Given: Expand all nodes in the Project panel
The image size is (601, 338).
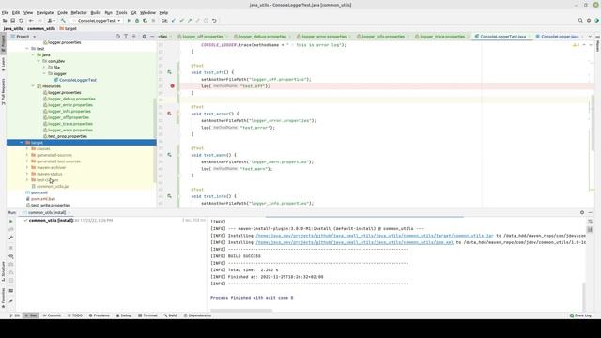Looking at the screenshot, I should pyautogui.click(x=126, y=37).
